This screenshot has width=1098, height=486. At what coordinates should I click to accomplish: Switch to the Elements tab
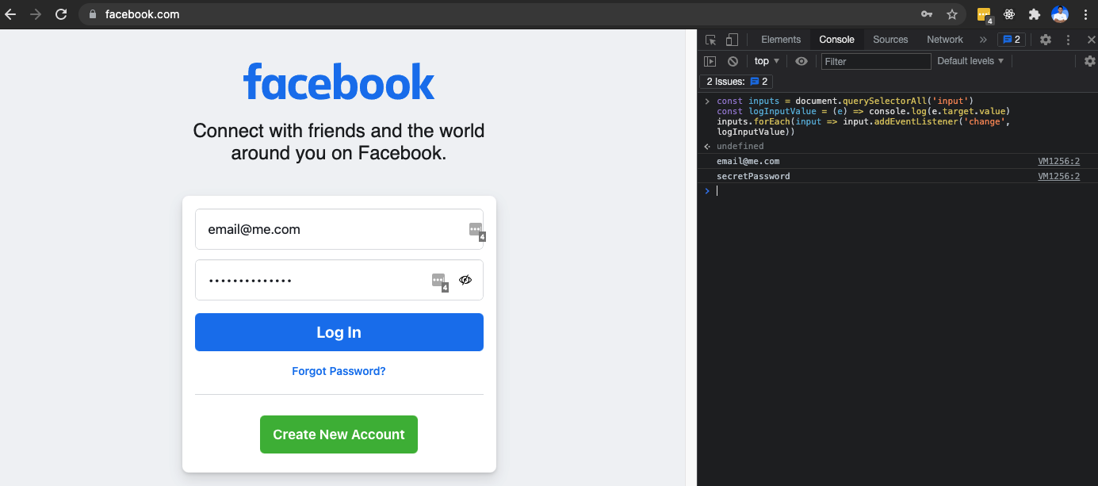pos(781,40)
